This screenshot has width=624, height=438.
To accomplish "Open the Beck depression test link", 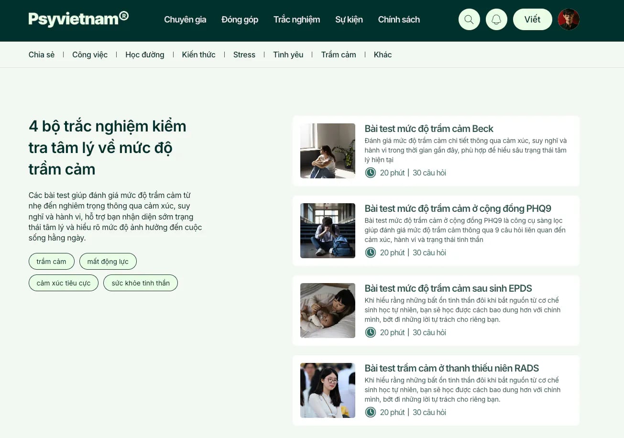I will 428,128.
